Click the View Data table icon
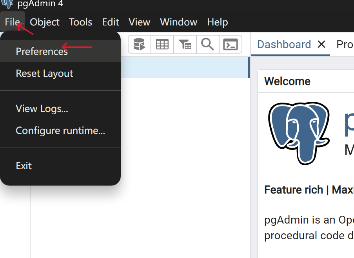The height and width of the screenshot is (258, 354). pos(162,44)
